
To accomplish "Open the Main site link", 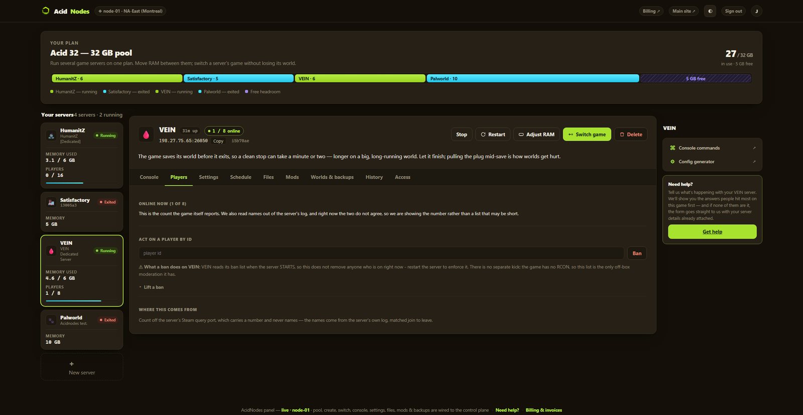I will pyautogui.click(x=684, y=11).
